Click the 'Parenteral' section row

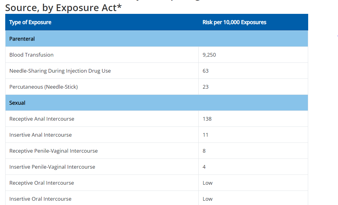pos(157,38)
